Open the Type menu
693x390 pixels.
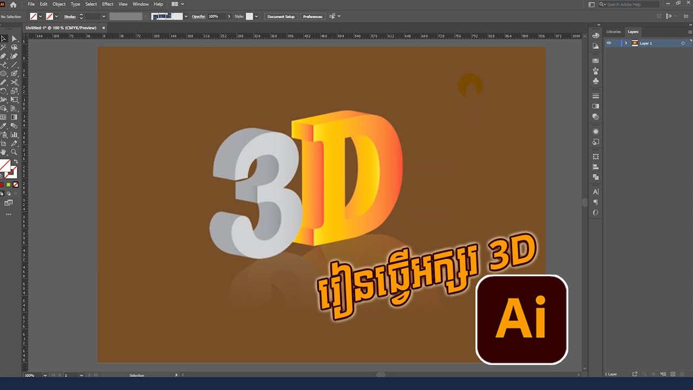(x=75, y=4)
